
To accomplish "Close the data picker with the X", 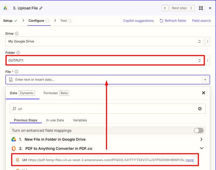I will point(203,93).
